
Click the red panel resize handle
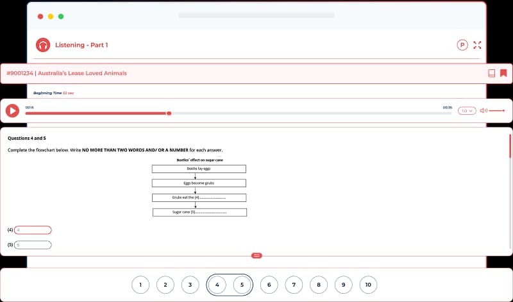pos(256,255)
